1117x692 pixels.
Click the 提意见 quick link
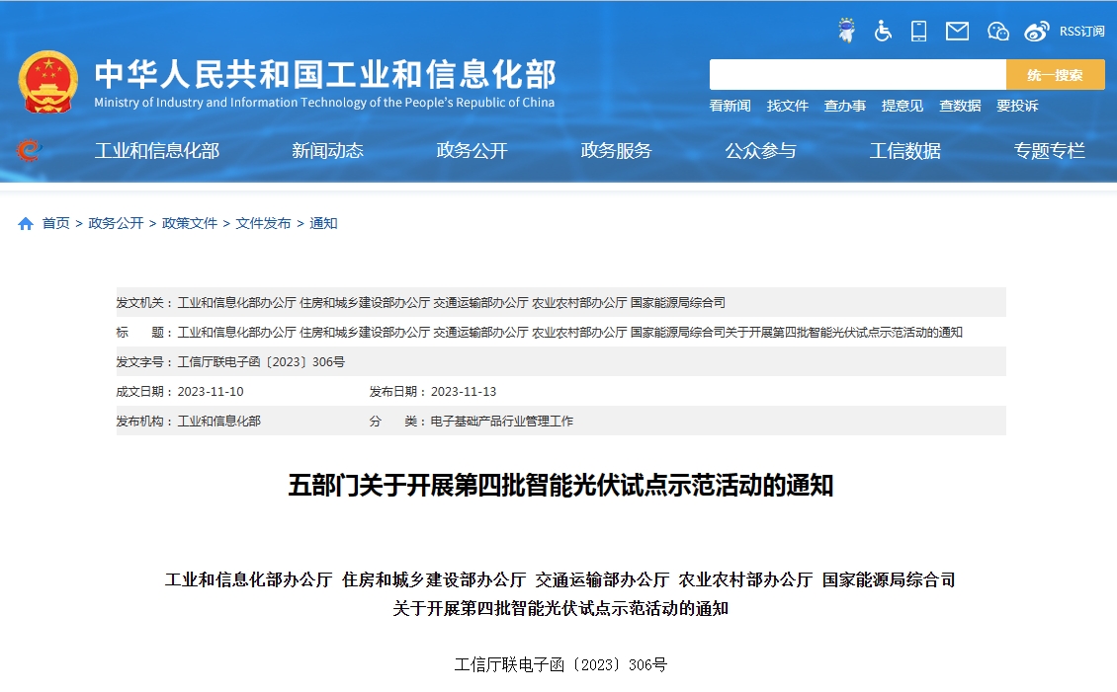pyautogui.click(x=902, y=106)
